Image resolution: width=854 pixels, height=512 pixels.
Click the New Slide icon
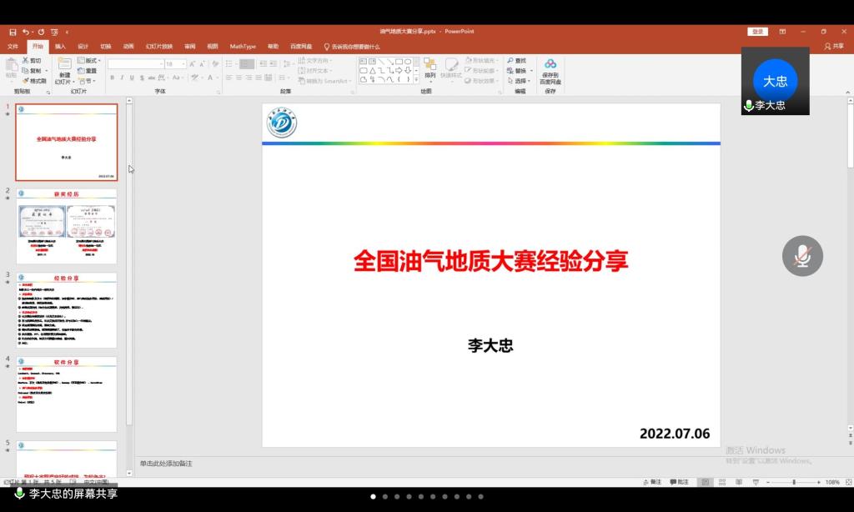click(64, 66)
